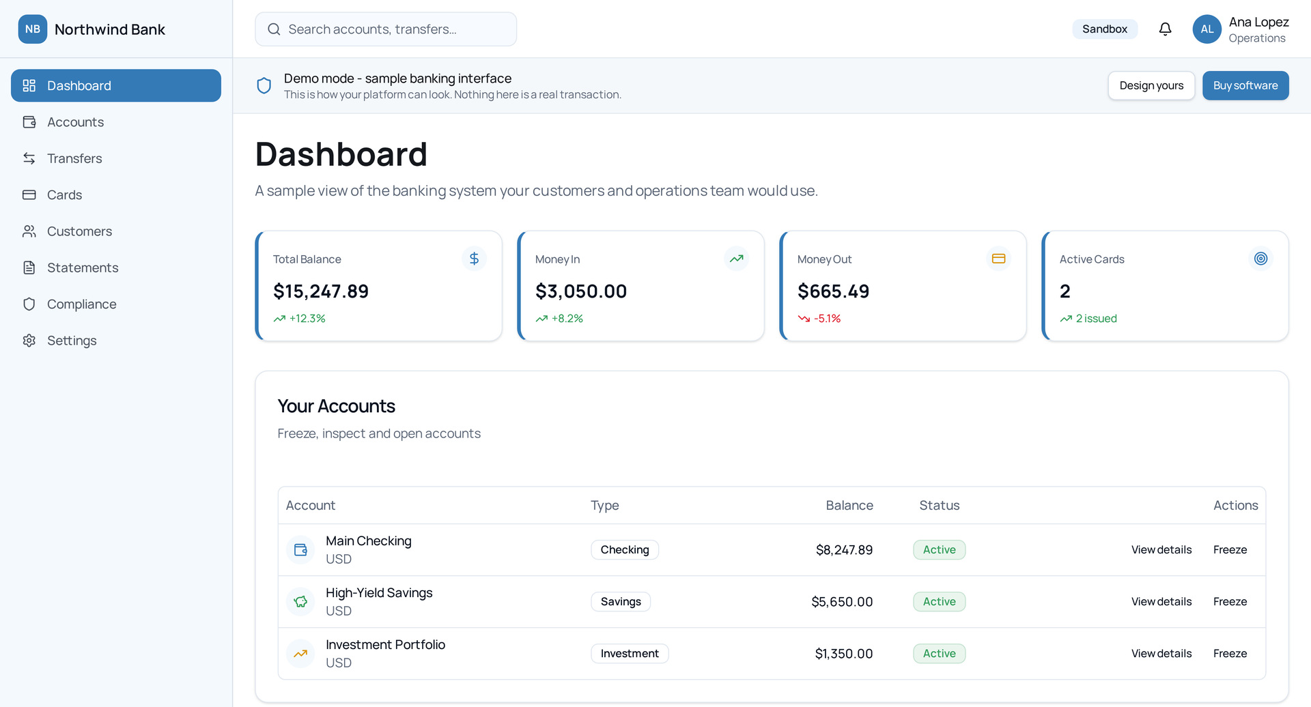The image size is (1311, 707).
Task: Open the Customers section
Action: 116,231
